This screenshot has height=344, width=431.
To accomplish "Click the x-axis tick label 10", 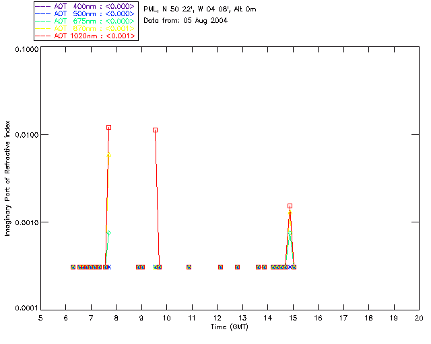I will [166, 318].
